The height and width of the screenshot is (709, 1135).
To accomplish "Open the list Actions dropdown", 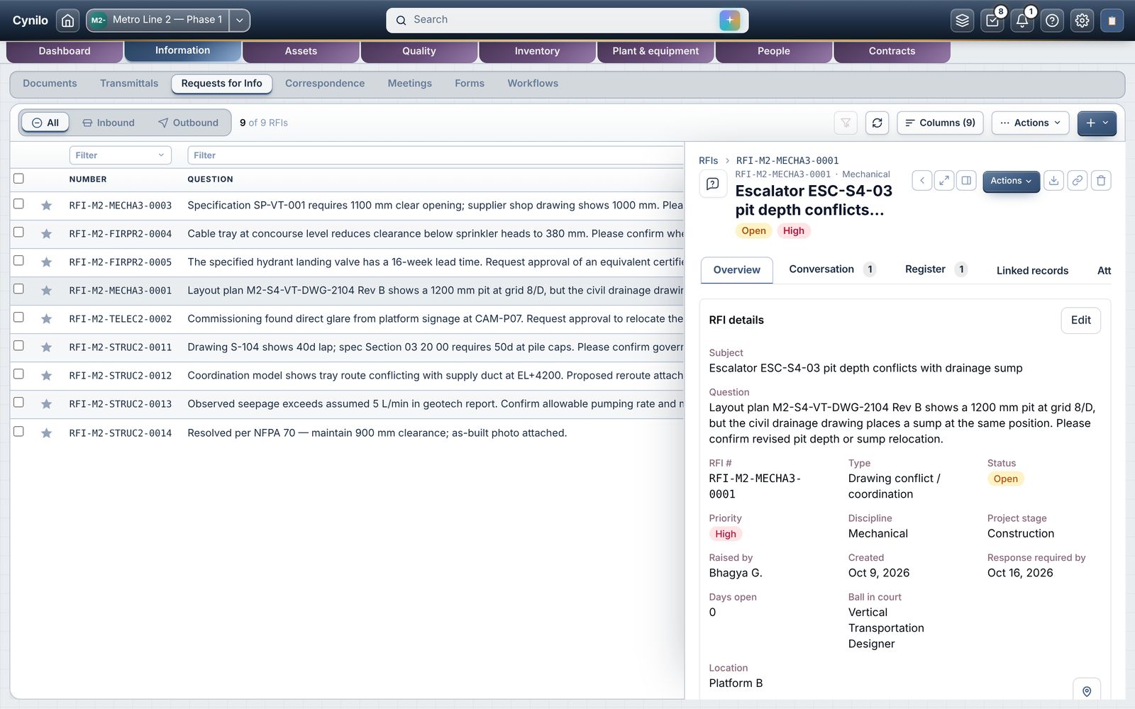I will pyautogui.click(x=1030, y=123).
